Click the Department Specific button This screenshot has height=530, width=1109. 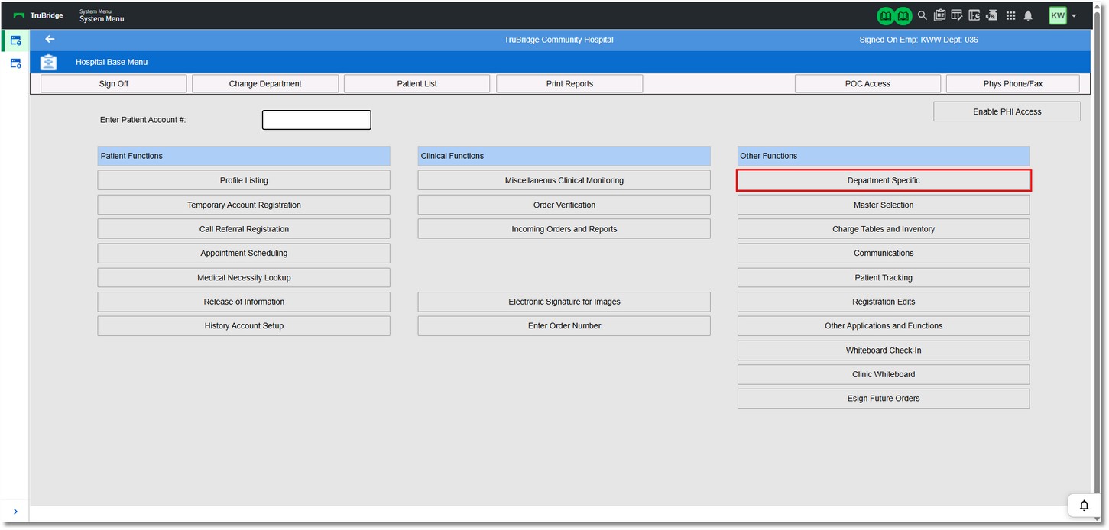tap(883, 180)
